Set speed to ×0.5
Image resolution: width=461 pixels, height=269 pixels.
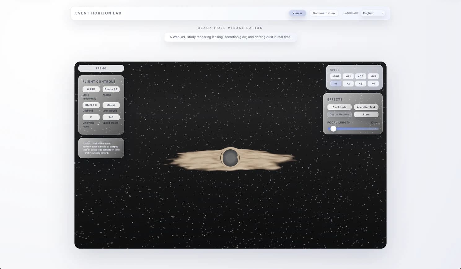click(x=373, y=76)
